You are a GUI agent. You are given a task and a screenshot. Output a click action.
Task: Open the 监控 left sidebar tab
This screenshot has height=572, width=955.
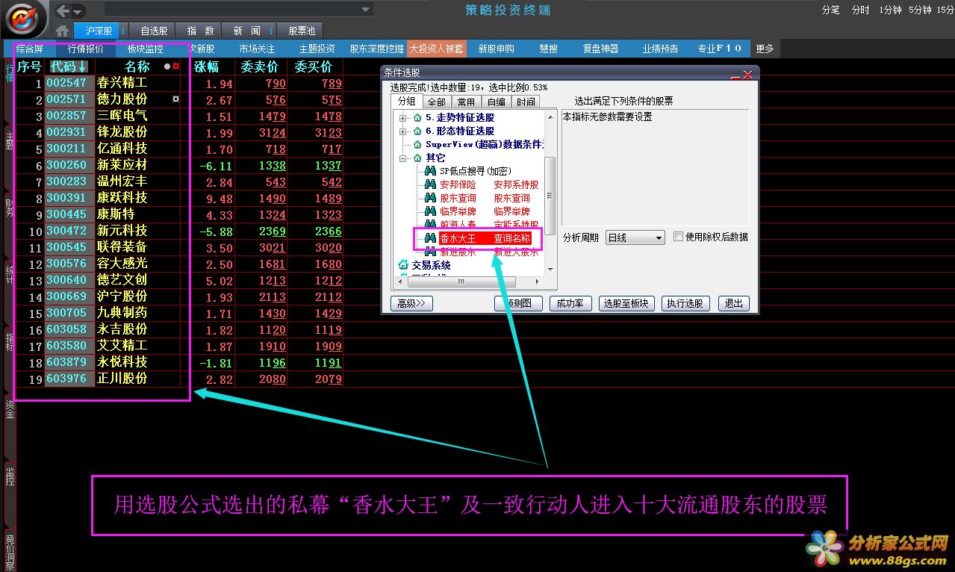click(10, 476)
